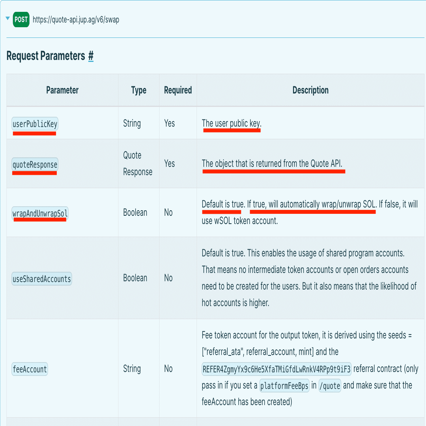Click Quote Response type cell
The height and width of the screenshot is (426, 426).
click(x=138, y=164)
